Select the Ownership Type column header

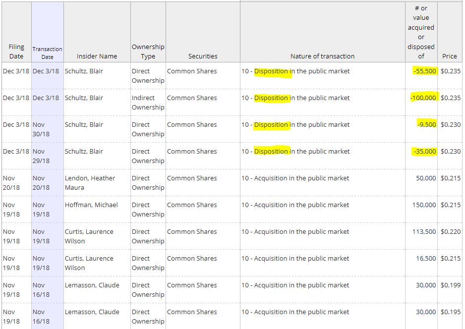pos(148,52)
